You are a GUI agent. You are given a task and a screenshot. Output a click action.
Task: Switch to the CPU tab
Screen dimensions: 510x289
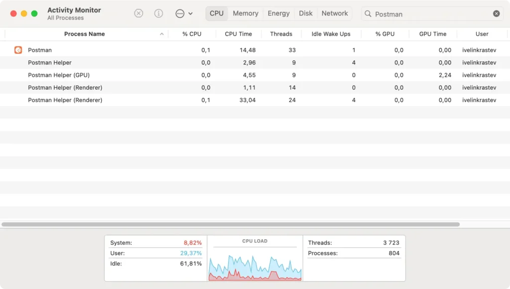pos(217,13)
